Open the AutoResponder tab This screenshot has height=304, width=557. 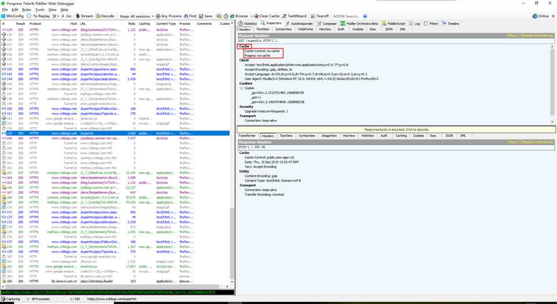click(299, 23)
